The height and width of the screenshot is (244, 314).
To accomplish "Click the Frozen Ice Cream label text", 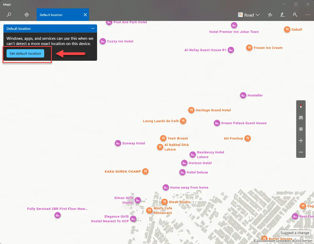I will (x=268, y=48).
